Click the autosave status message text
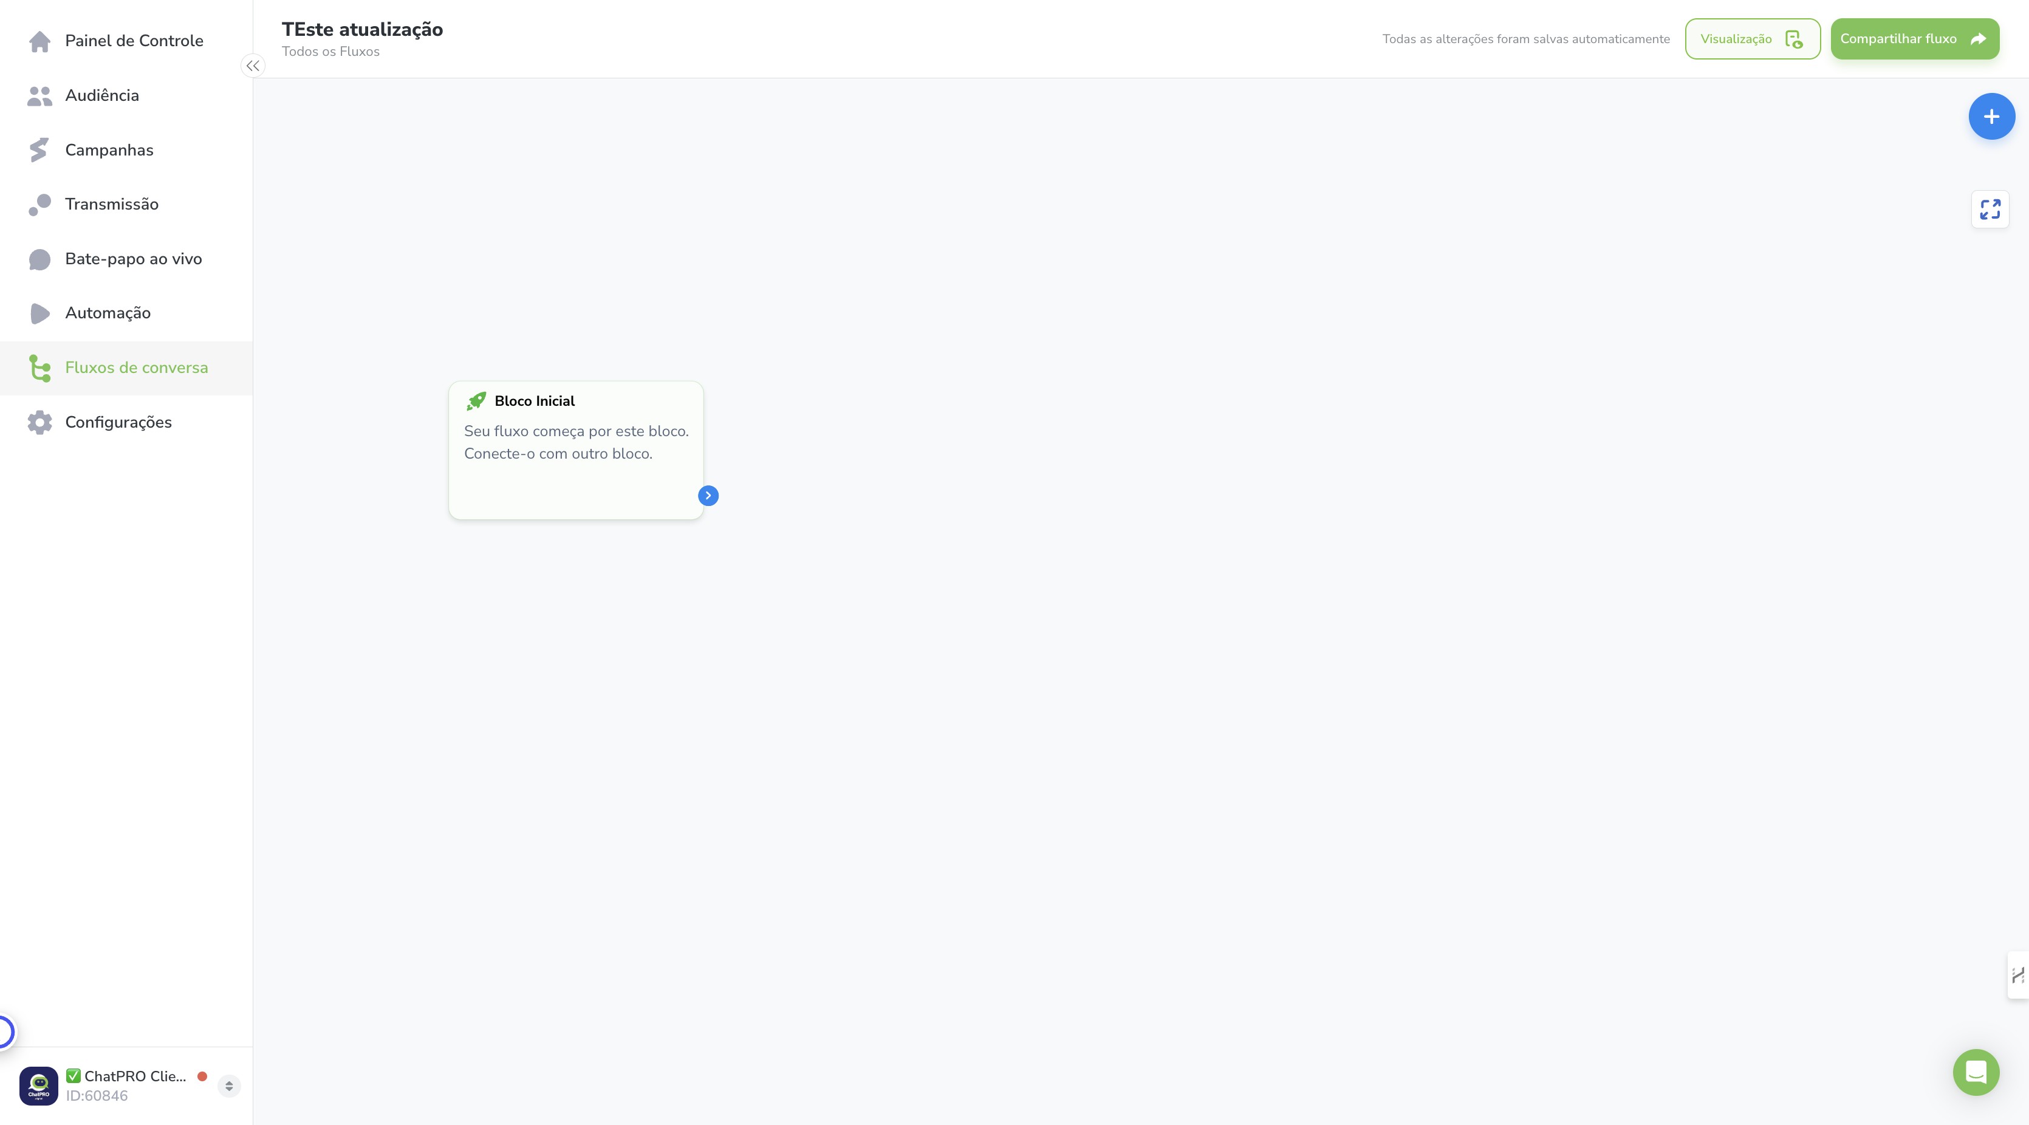This screenshot has height=1125, width=2029. (x=1525, y=39)
